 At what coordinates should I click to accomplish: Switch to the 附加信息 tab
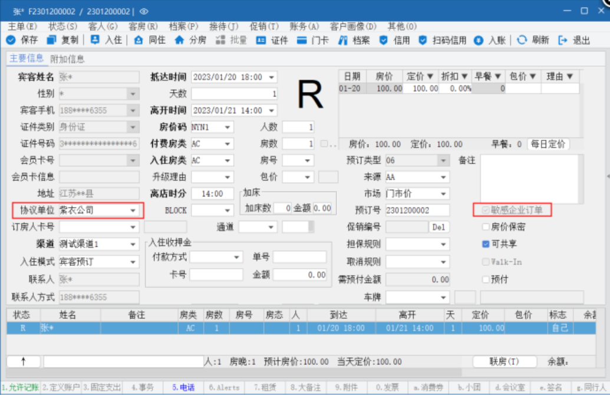(x=67, y=59)
